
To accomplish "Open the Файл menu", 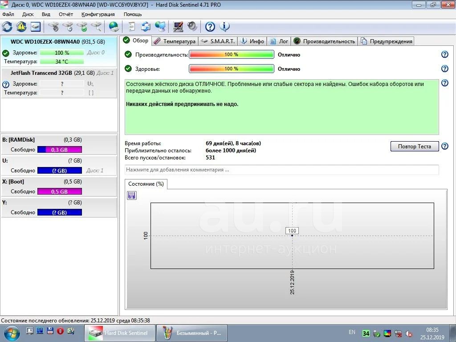I will point(8,14).
